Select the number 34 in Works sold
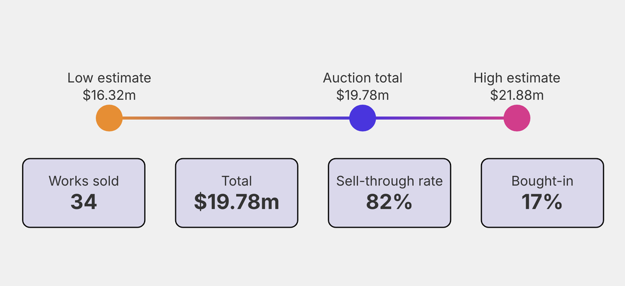 pos(84,202)
